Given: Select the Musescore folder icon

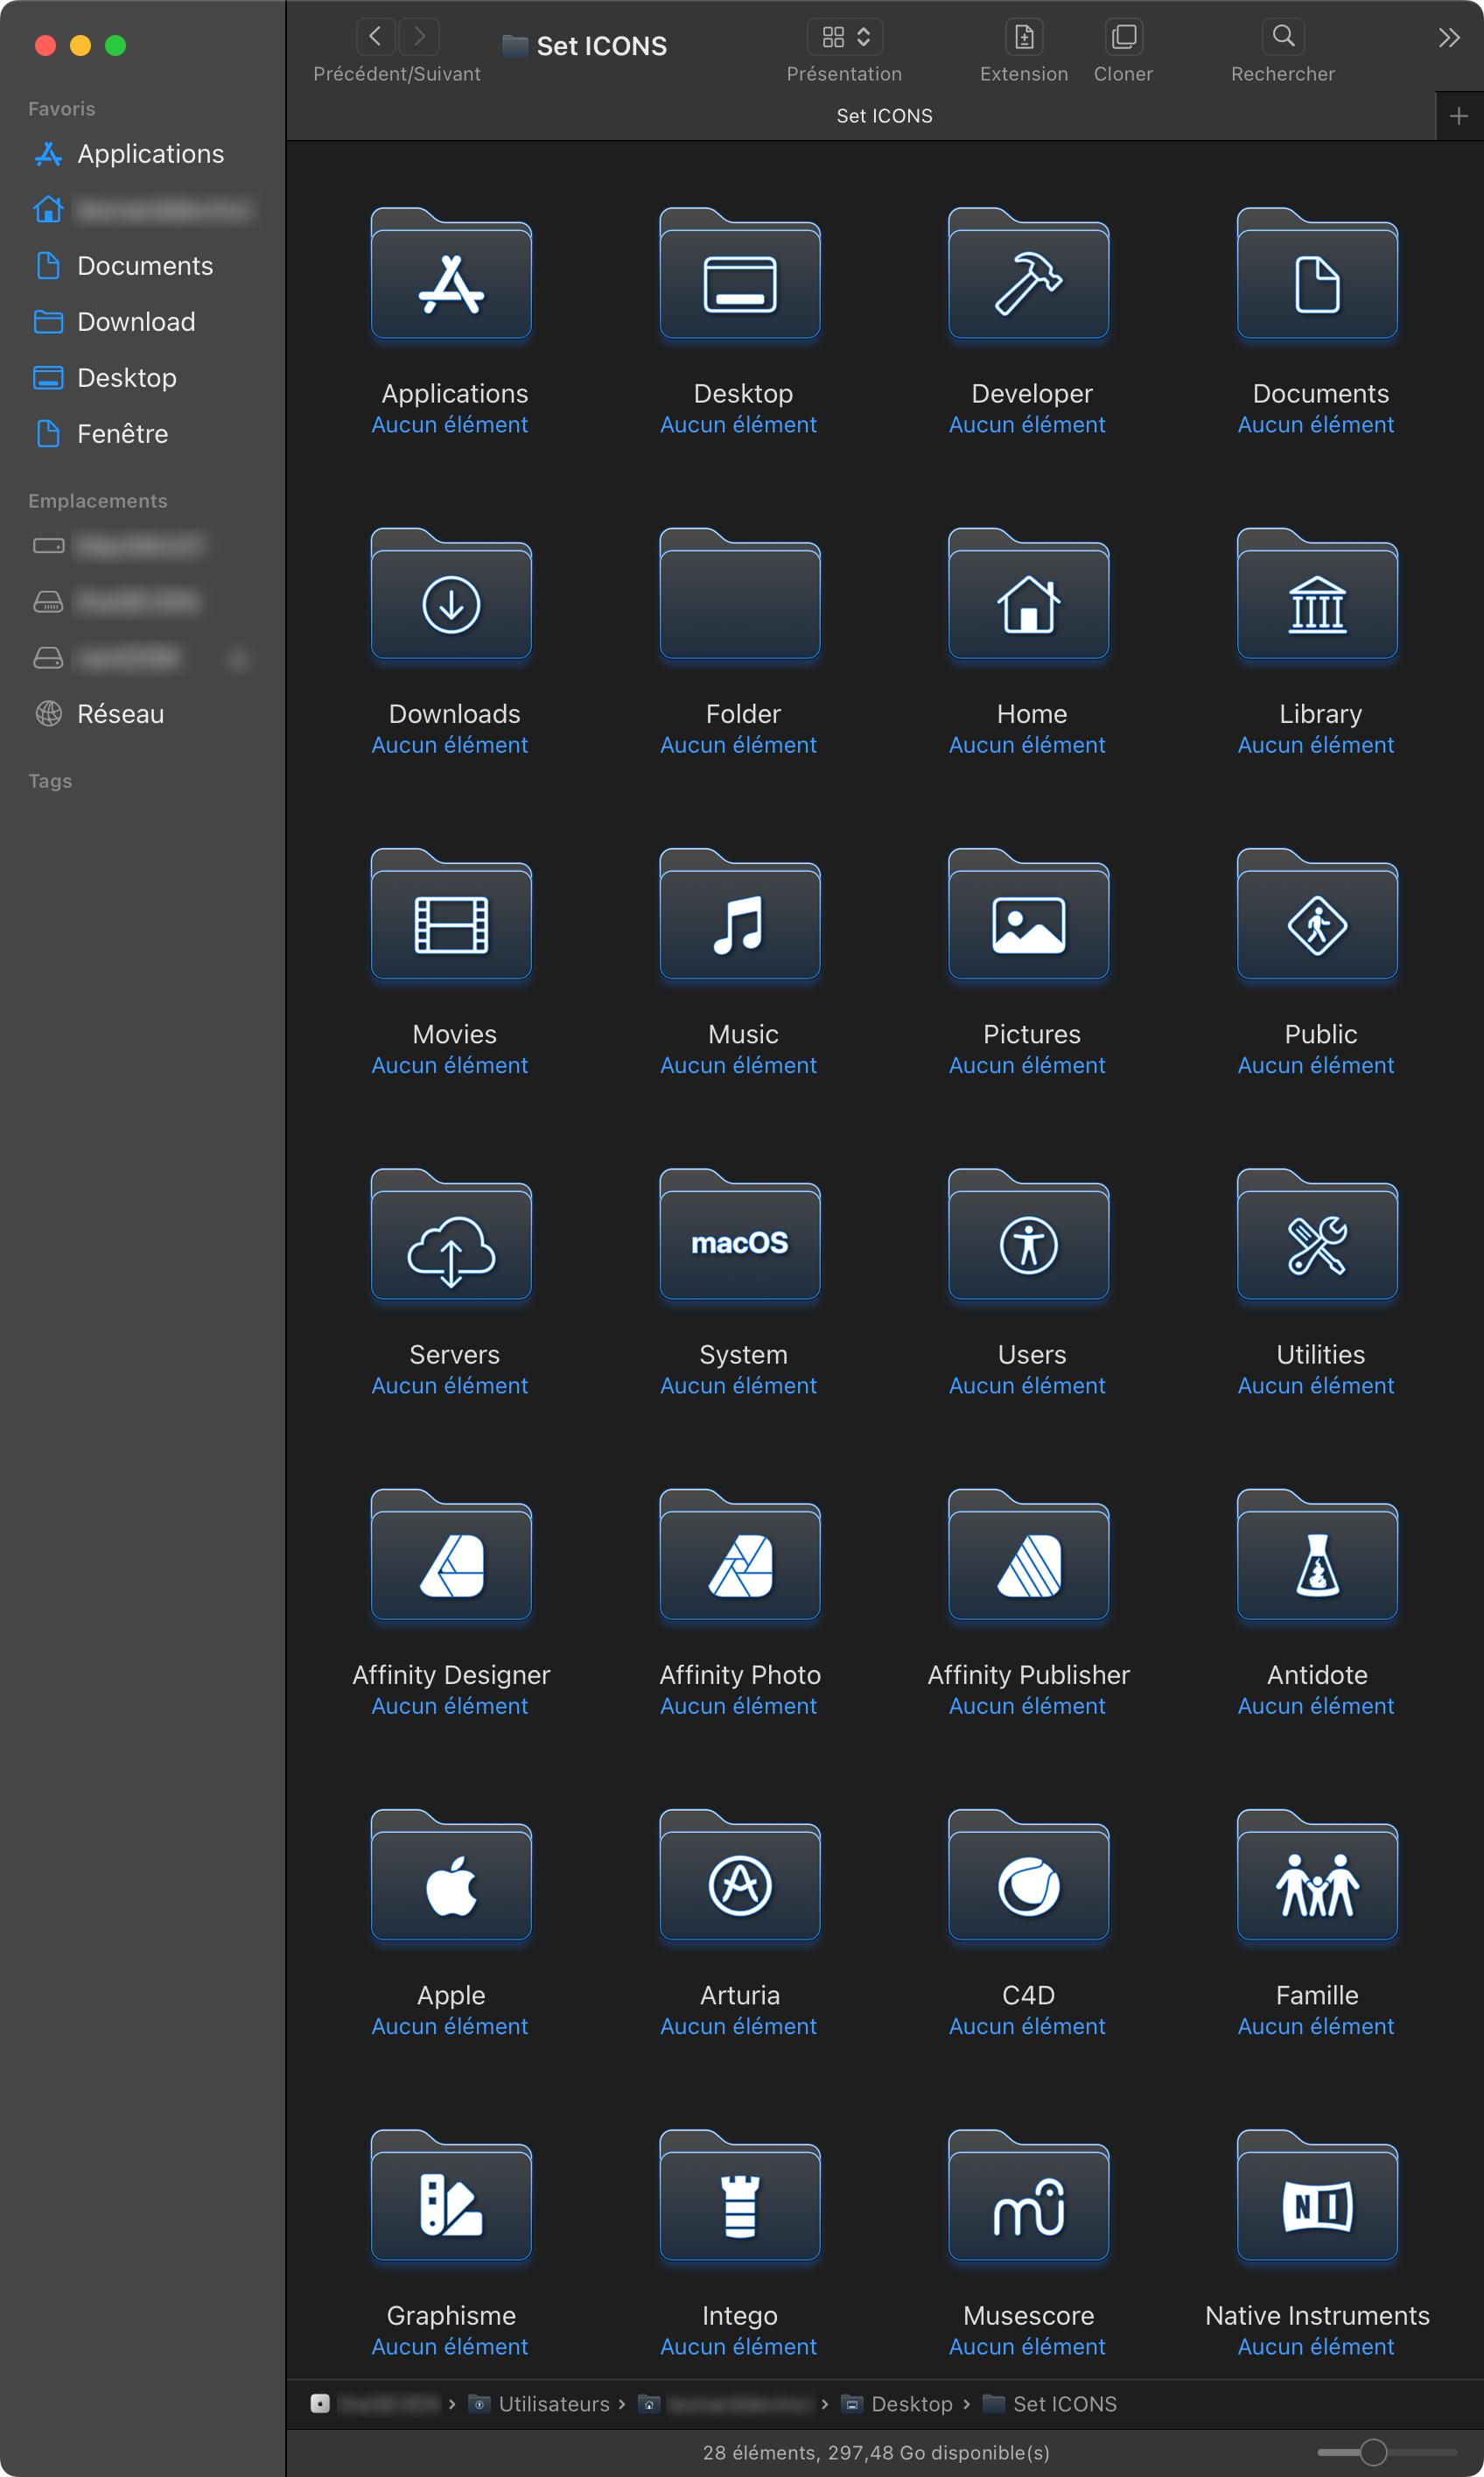Looking at the screenshot, I should point(1028,2196).
